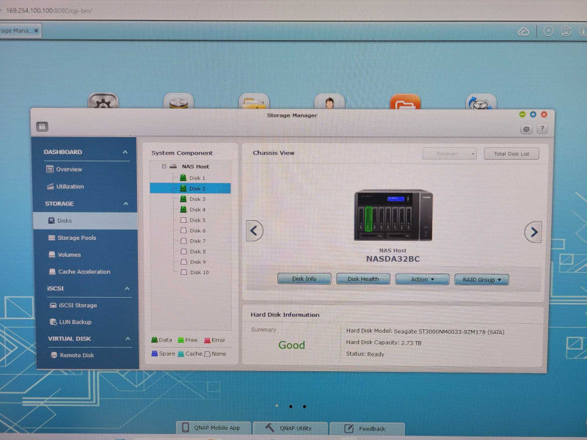
Task: Click the browser address bar URL
Action: point(48,10)
